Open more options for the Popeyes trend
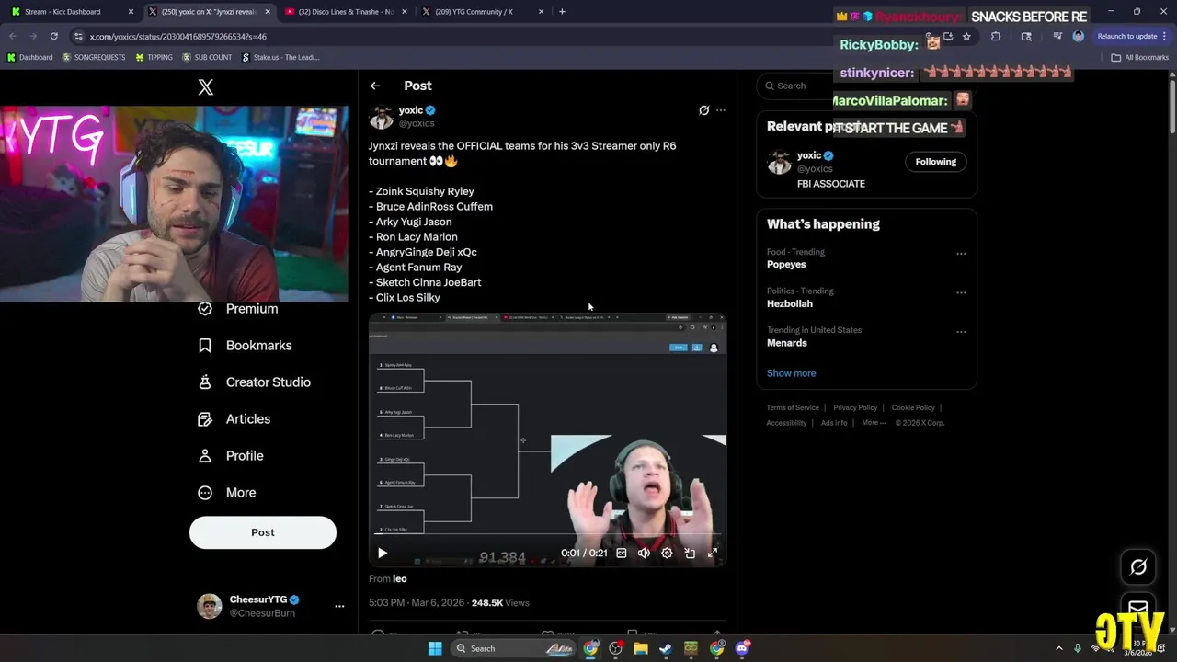 click(961, 254)
